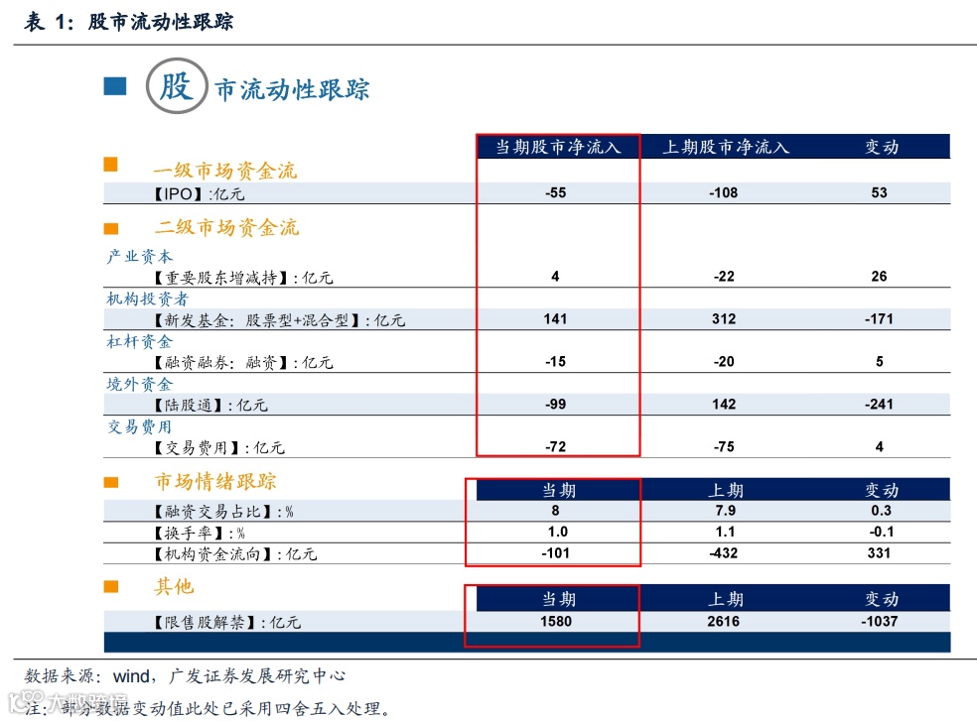Viewport: 977px width, 721px height.
Task: Select the 产业资本 subheading
Action: click(140, 256)
